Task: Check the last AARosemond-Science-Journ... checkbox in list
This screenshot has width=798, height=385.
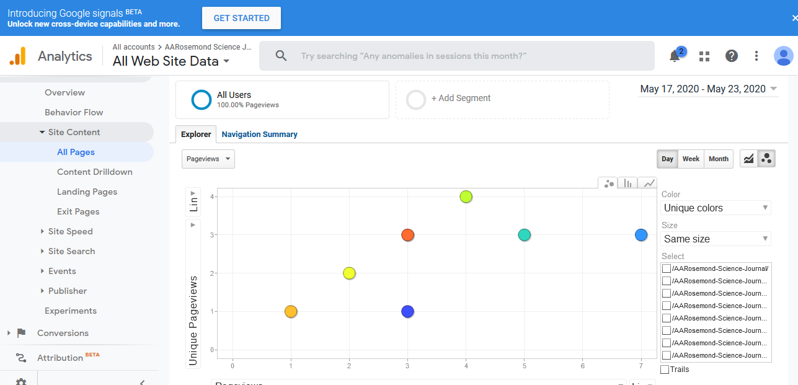Action: [x=667, y=355]
